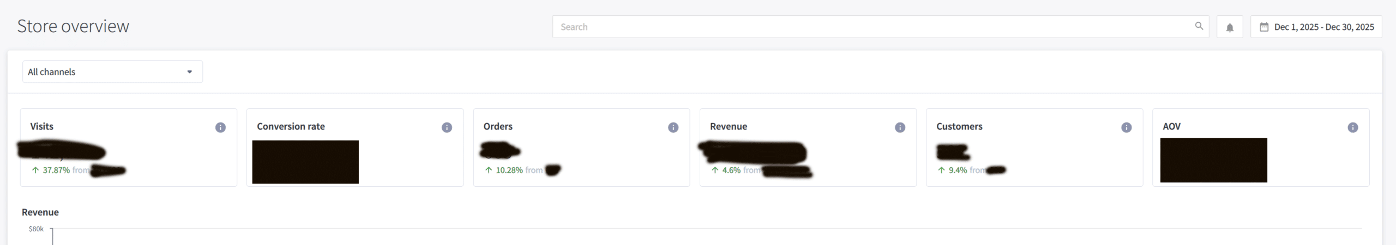
Task: Click the Revenue chart heading
Action: [x=40, y=212]
